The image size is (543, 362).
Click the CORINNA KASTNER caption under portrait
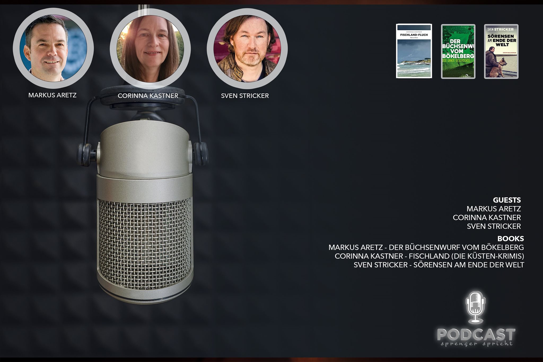pyautogui.click(x=148, y=96)
